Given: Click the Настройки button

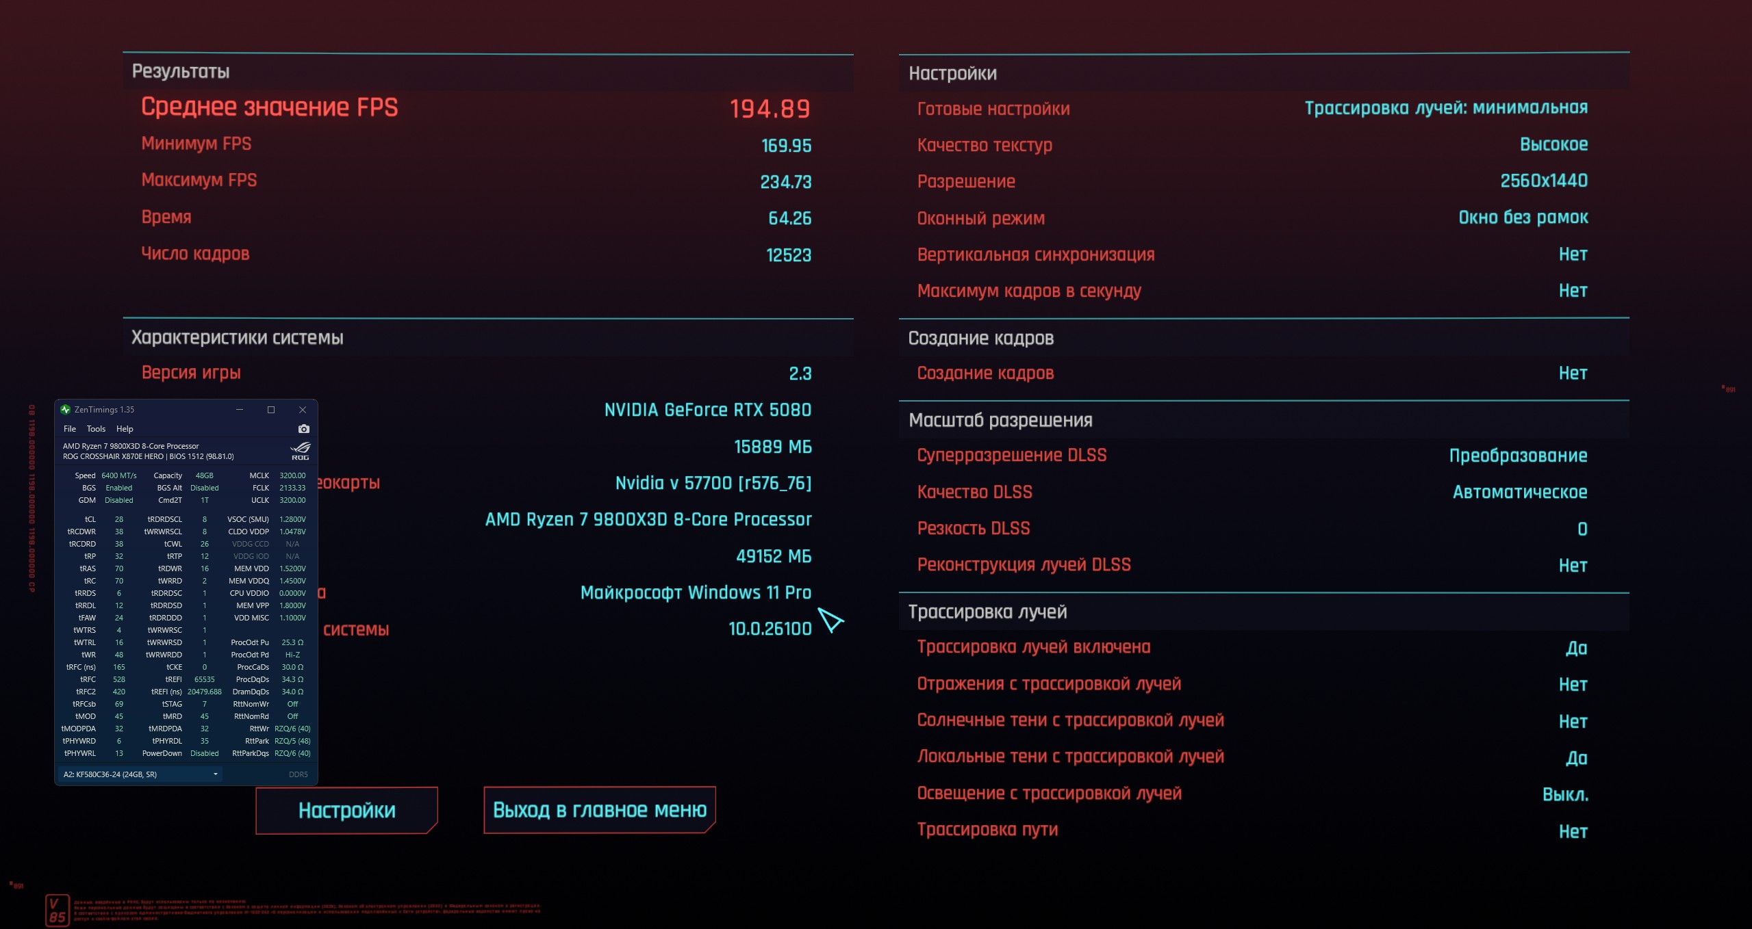Looking at the screenshot, I should click(x=346, y=811).
